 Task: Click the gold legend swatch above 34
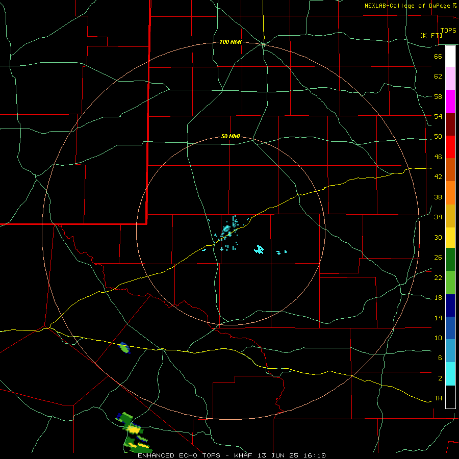450,216
